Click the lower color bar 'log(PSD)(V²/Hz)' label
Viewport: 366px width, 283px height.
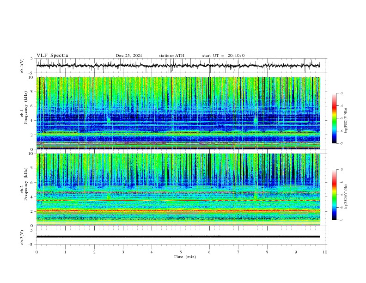click(346, 197)
